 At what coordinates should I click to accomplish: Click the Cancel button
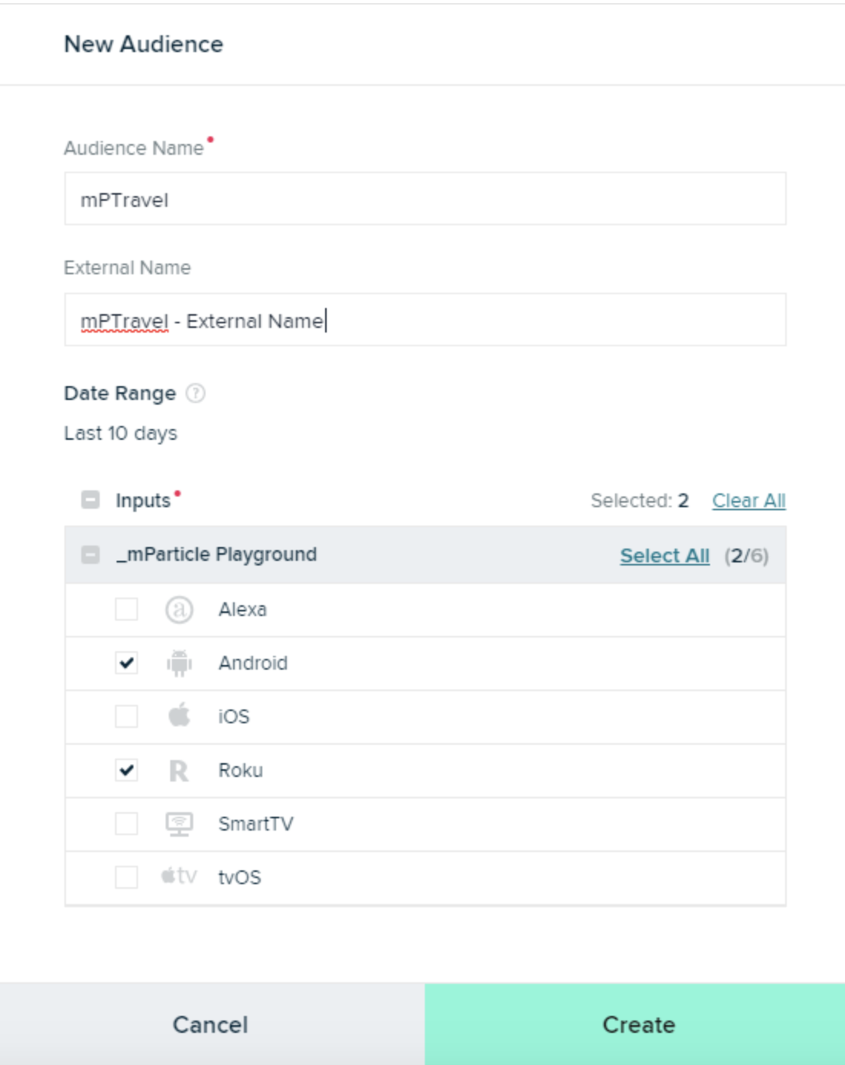tap(212, 1024)
